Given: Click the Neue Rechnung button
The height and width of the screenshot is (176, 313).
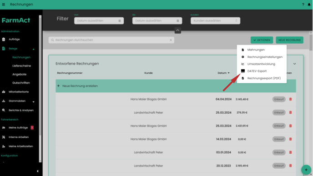Looking at the screenshot, I should click(289, 40).
